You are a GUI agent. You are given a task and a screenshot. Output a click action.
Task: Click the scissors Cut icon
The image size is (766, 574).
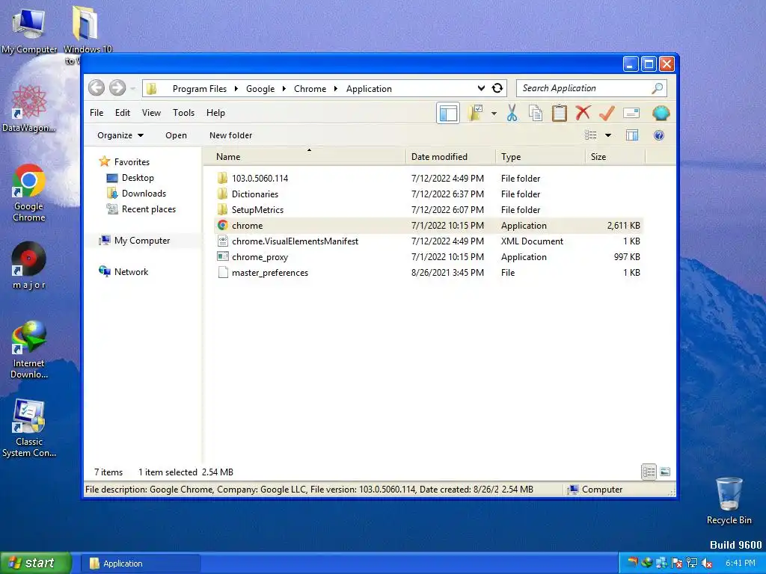click(512, 114)
